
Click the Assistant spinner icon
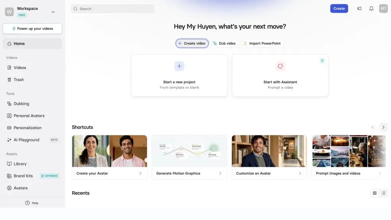point(280,66)
